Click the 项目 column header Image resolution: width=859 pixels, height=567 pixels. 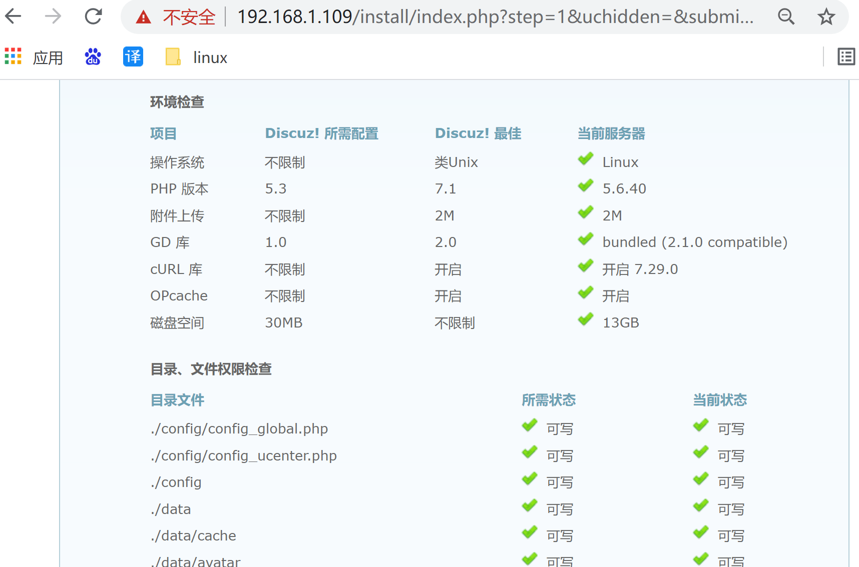164,133
